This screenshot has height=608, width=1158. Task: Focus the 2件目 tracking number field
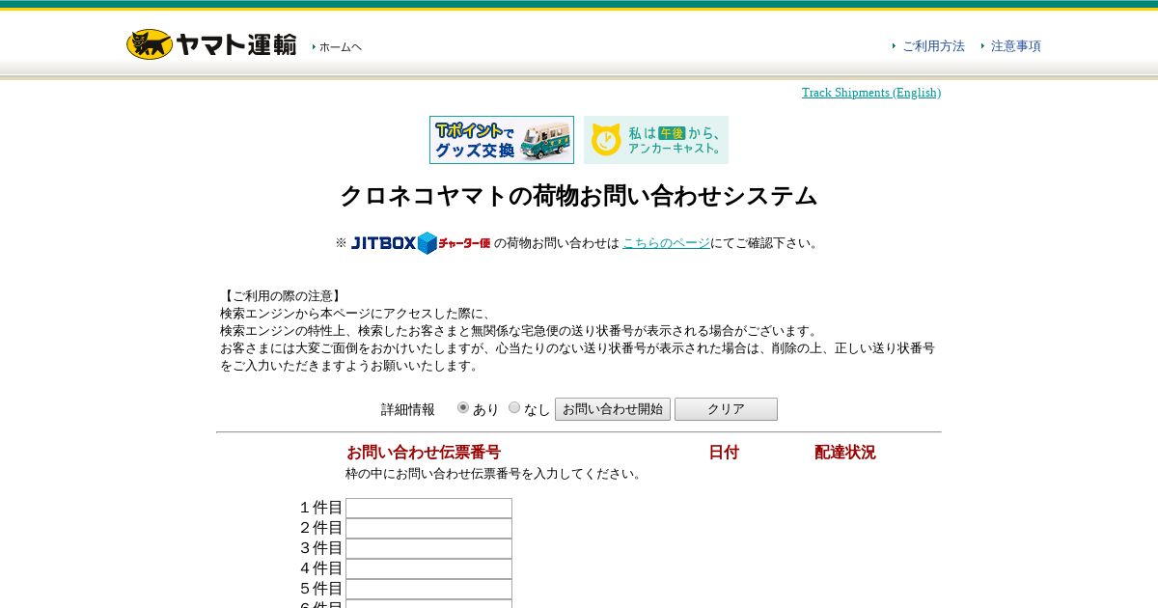pyautogui.click(x=428, y=528)
